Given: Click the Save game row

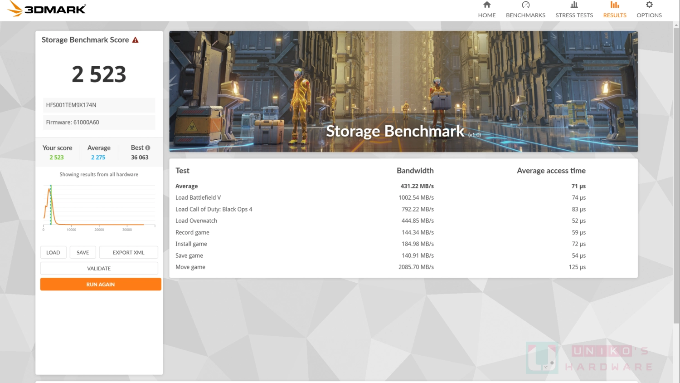Looking at the screenshot, I should pyautogui.click(x=380, y=255).
